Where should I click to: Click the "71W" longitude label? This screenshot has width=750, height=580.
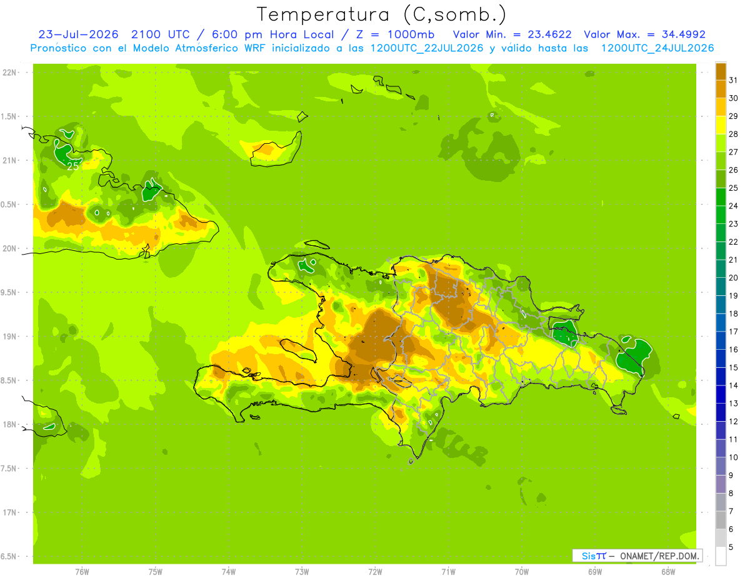click(448, 571)
